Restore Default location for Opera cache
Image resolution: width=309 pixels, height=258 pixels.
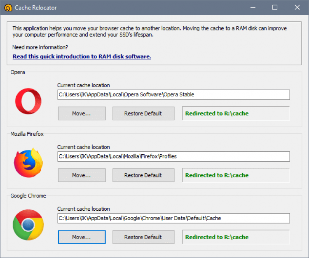[x=143, y=114]
